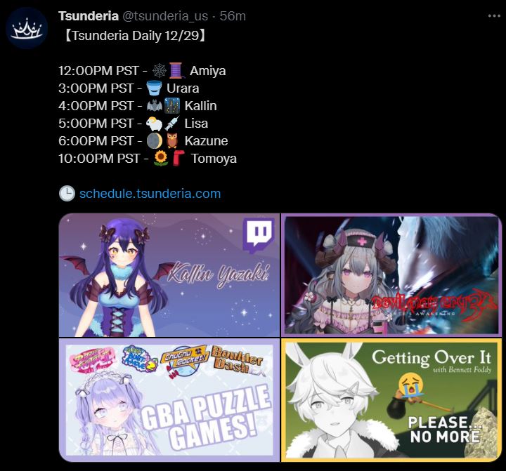Viewport: 506px width, 471px height.
Task: Open the schedule.tsunderia.com link
Action: coord(150,194)
